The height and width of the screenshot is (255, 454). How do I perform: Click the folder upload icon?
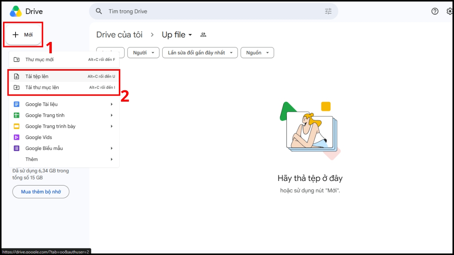17,87
